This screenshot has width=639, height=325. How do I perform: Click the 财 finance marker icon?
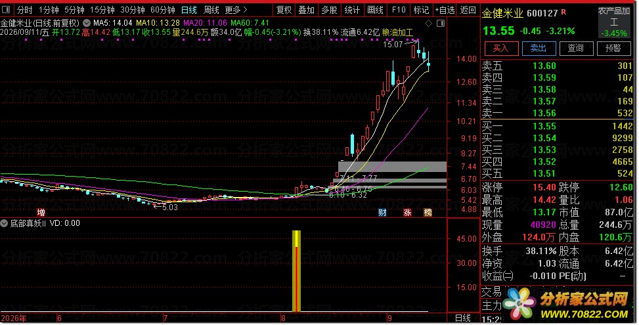coord(382,212)
